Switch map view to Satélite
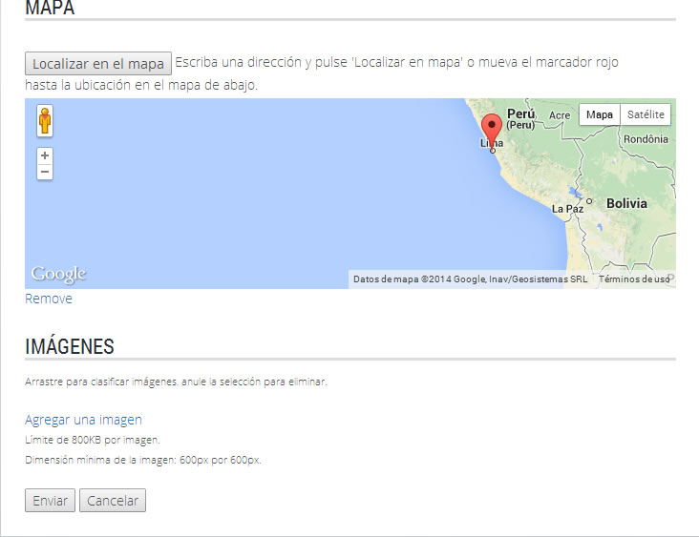 [x=646, y=114]
